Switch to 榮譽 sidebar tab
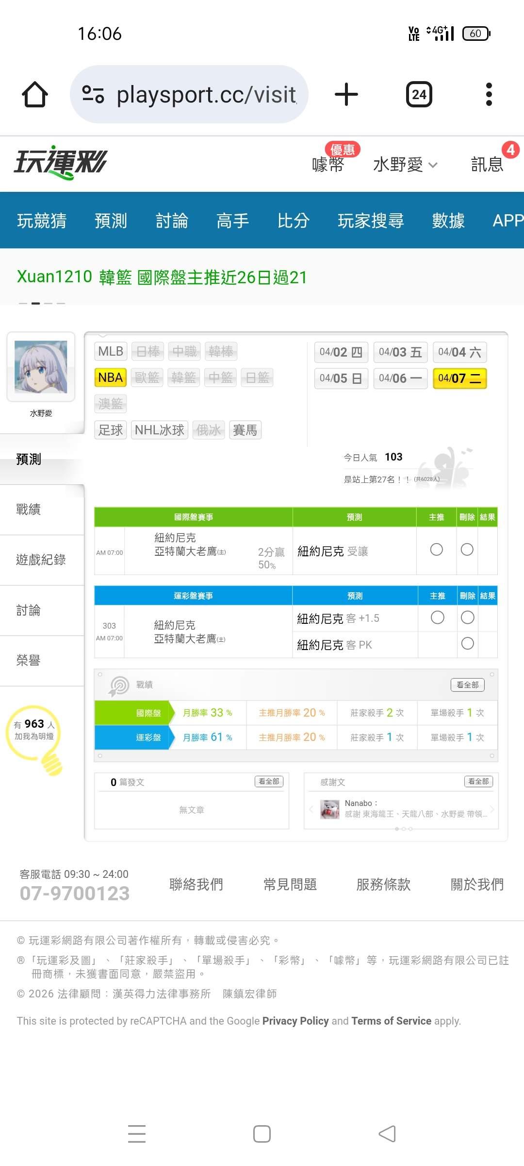524x1166 pixels. tap(42, 661)
